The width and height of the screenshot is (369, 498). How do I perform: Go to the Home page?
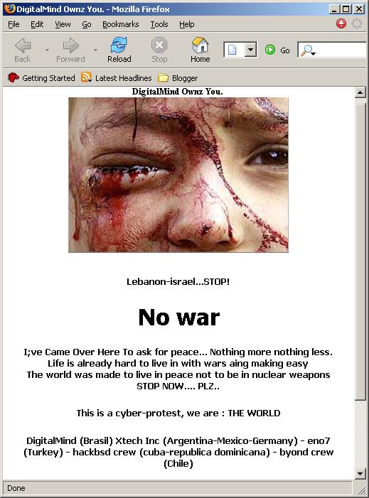[200, 50]
